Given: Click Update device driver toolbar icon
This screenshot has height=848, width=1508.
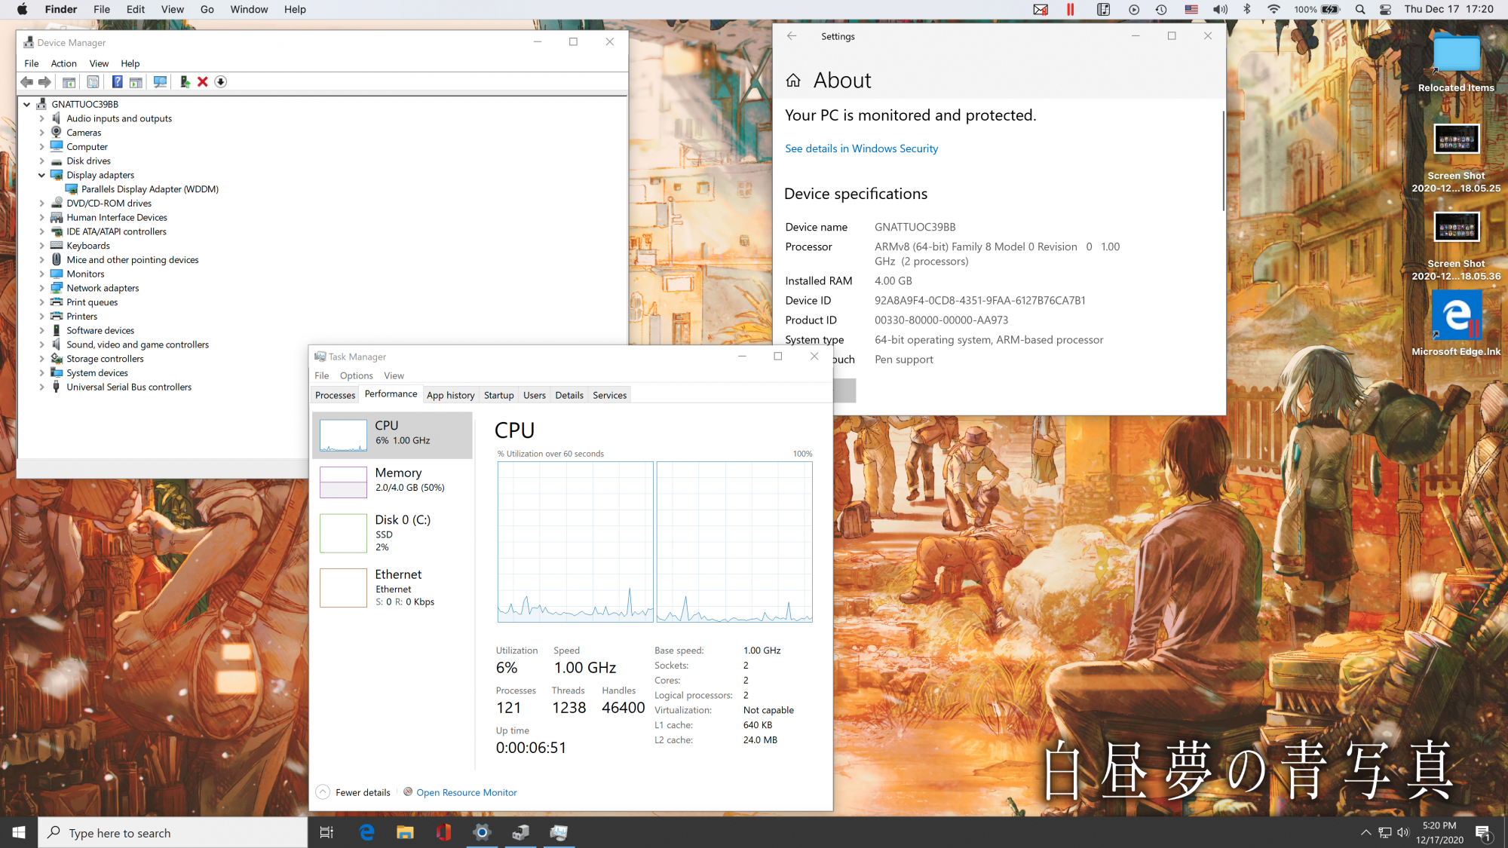Looking at the screenshot, I should 185,82.
